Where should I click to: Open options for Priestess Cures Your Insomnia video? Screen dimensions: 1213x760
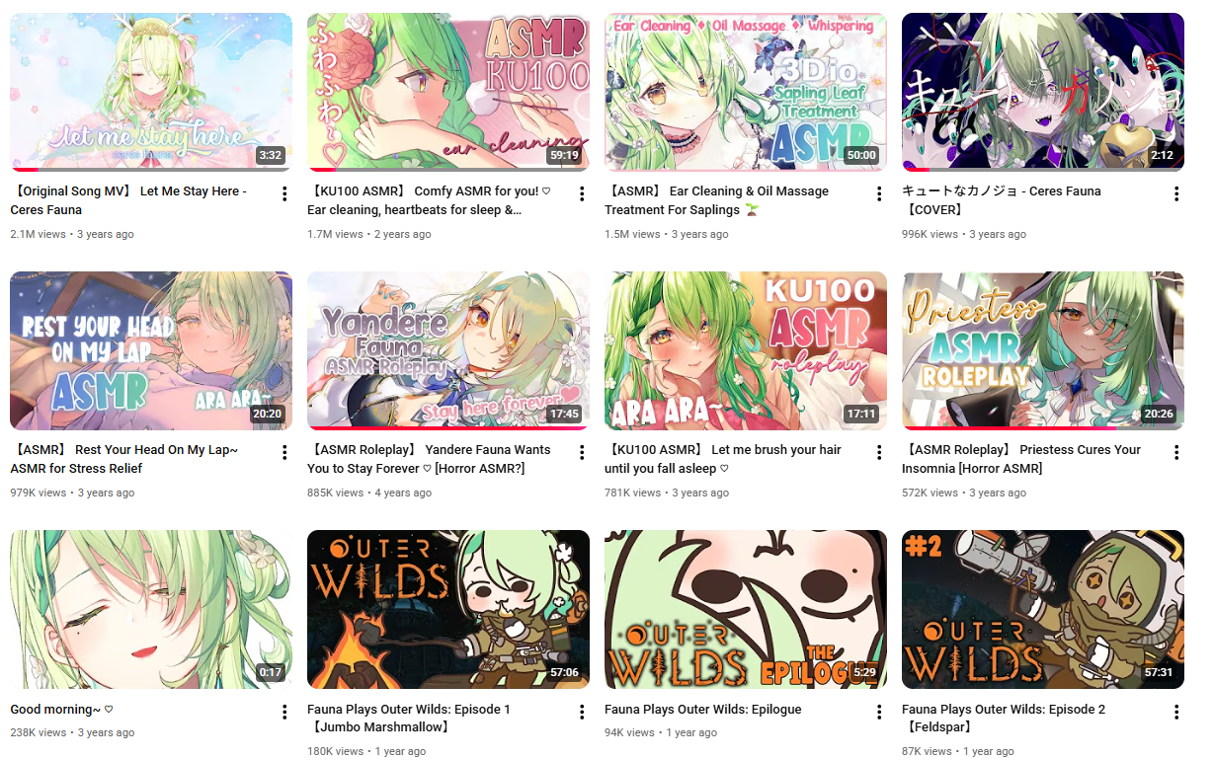coord(1176,452)
